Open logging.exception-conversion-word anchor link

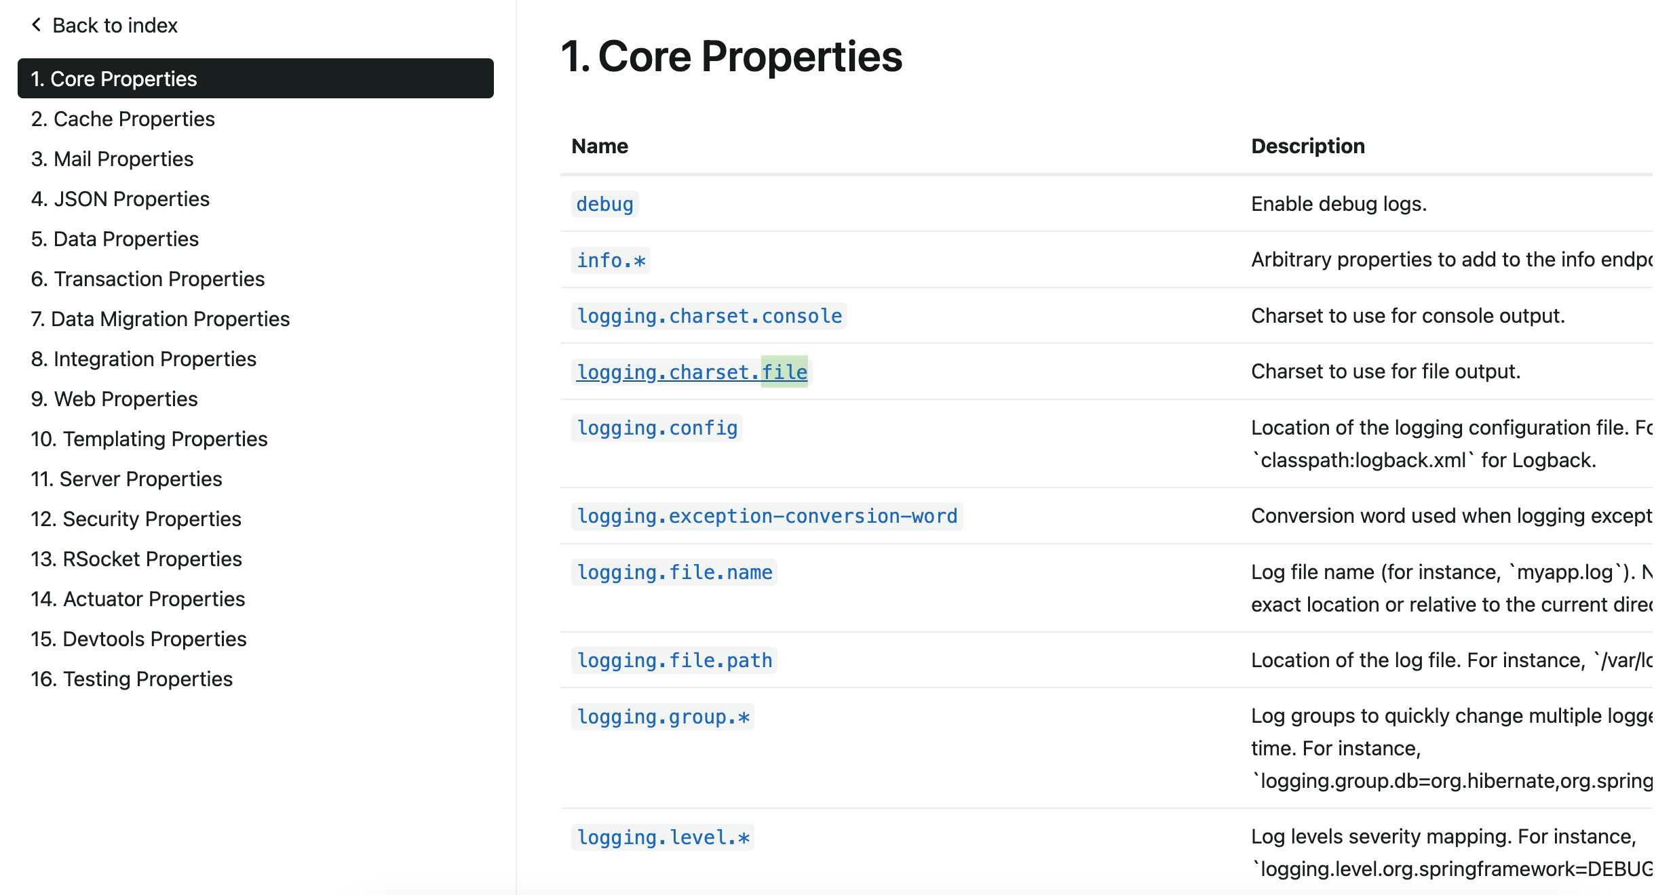pos(767,516)
